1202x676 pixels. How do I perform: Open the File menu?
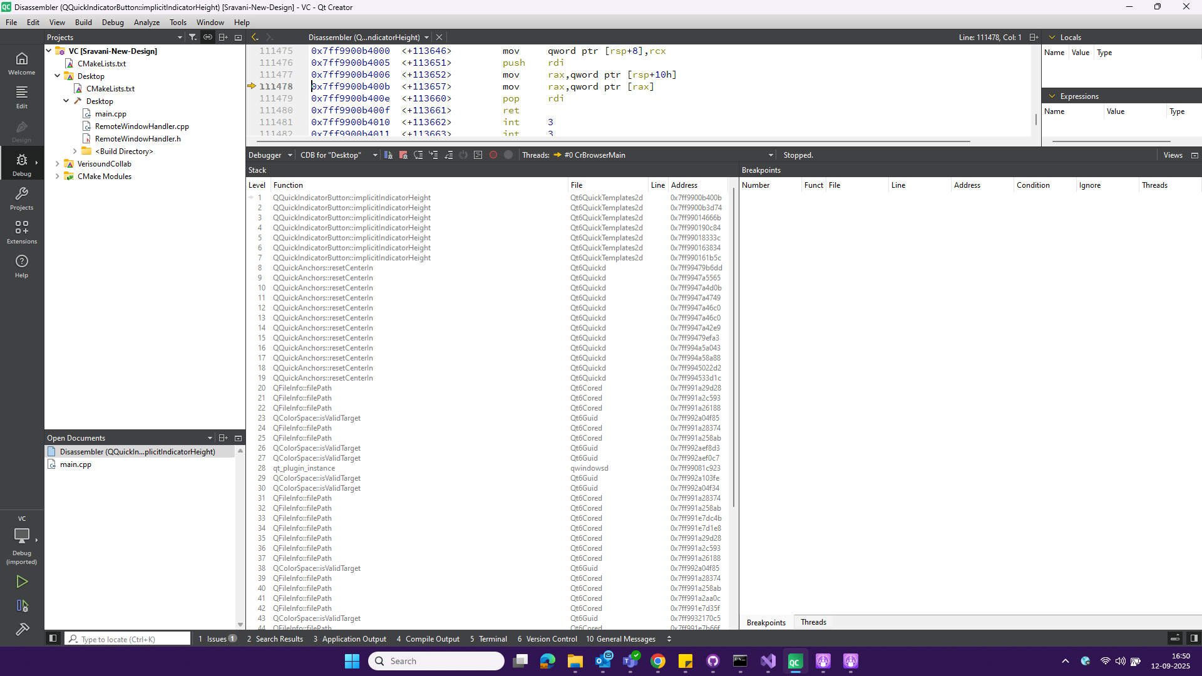pyautogui.click(x=11, y=23)
